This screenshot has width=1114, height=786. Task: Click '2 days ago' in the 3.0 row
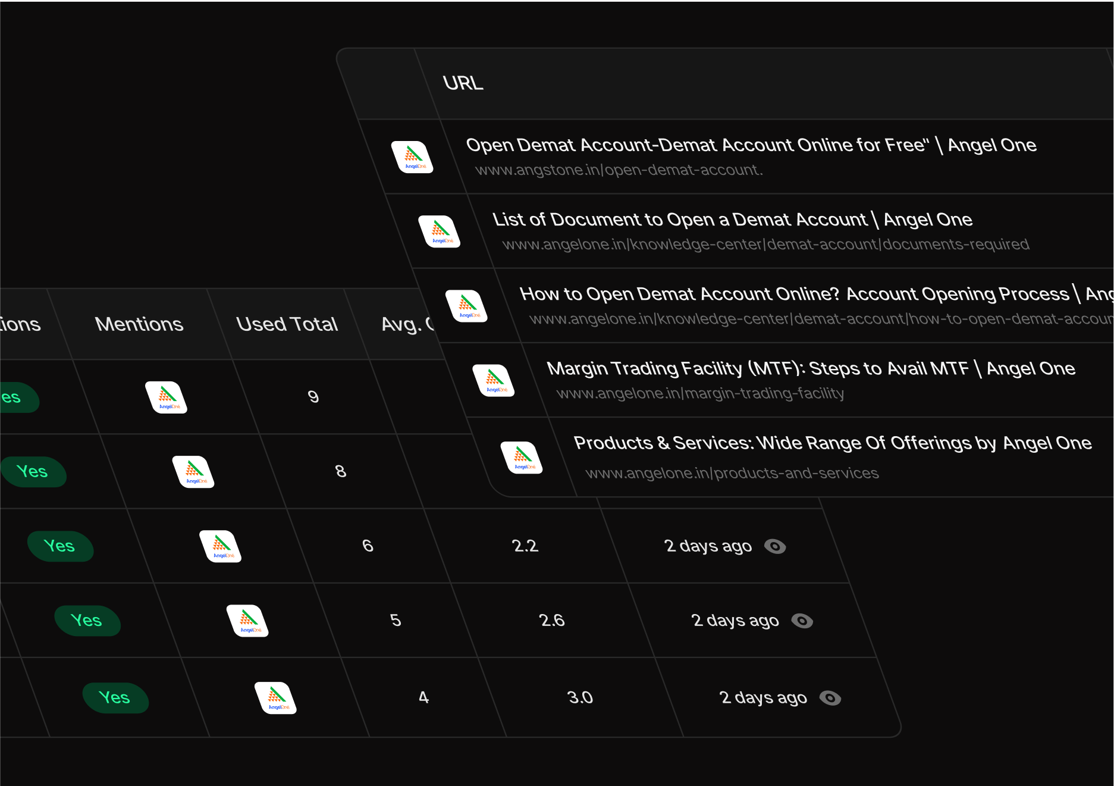[763, 698]
